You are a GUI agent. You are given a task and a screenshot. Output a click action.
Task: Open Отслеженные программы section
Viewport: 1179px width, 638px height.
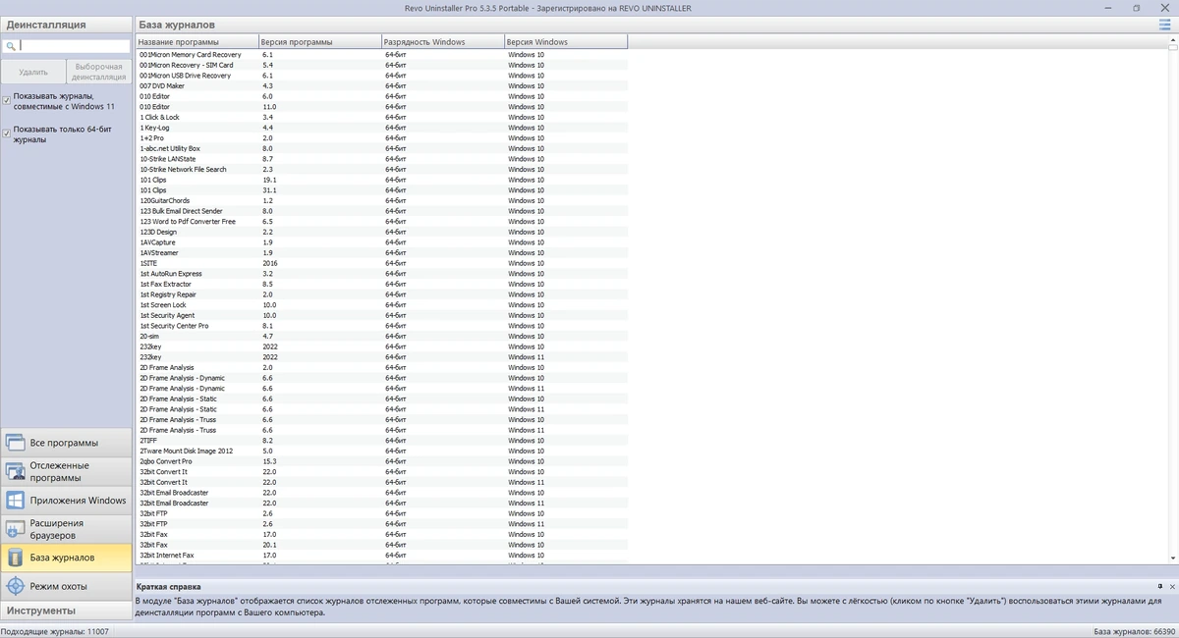pyautogui.click(x=66, y=471)
